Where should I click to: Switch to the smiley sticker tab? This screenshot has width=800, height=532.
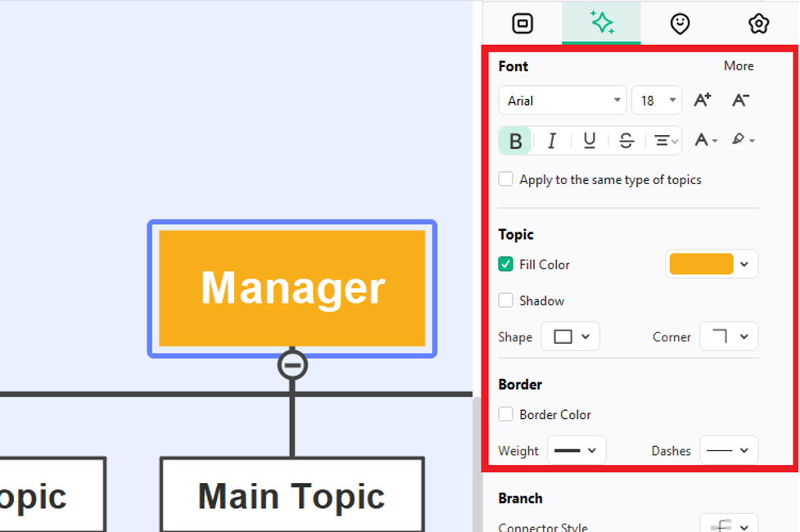tap(680, 24)
